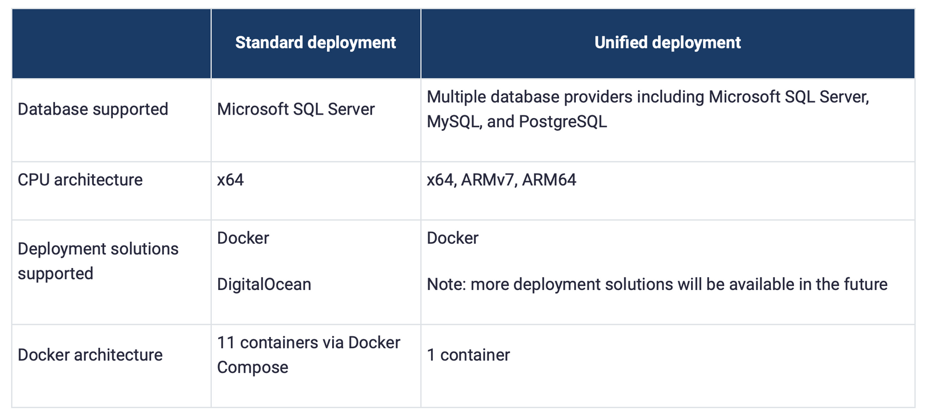Click the Unified deployment column header
Screen dimensions: 926x418
(x=667, y=43)
